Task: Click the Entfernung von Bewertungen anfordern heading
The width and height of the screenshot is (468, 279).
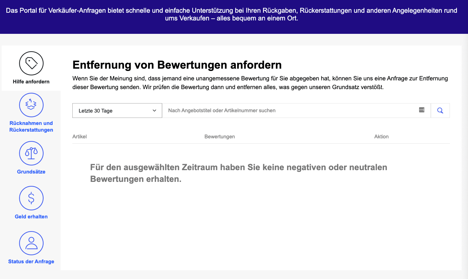Action: click(177, 65)
